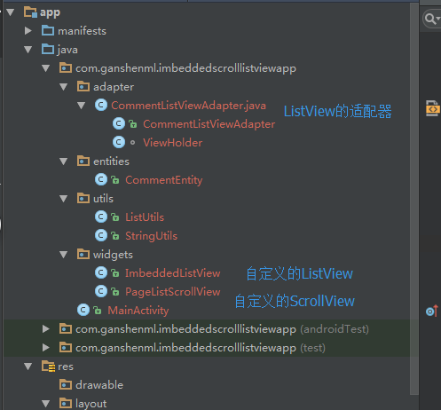Select the ListUtils class

click(145, 217)
